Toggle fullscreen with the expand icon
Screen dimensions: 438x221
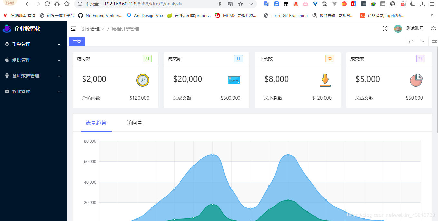[x=385, y=29]
